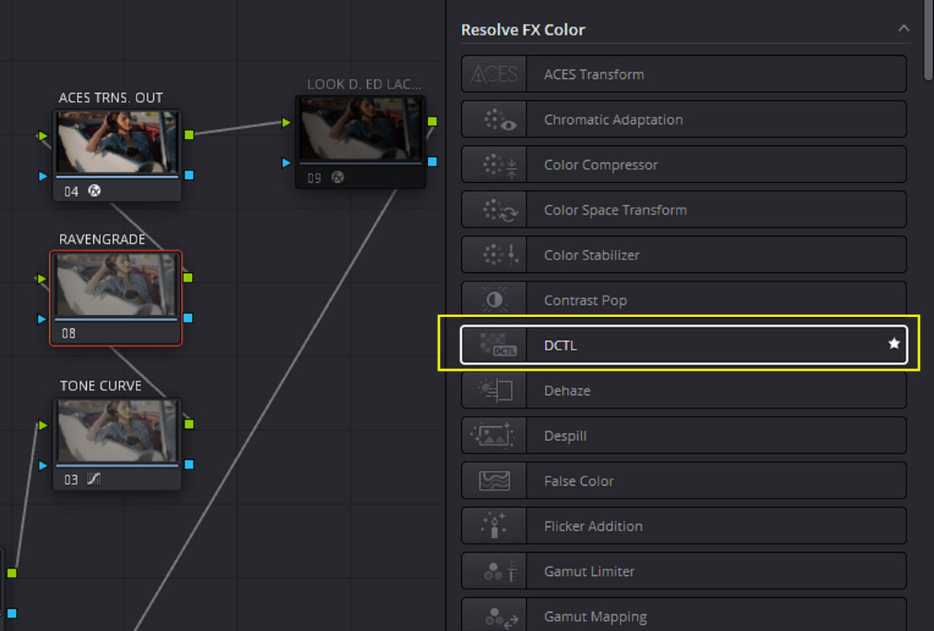Click the ACES Transform effect icon
The width and height of the screenshot is (934, 631).
(493, 74)
